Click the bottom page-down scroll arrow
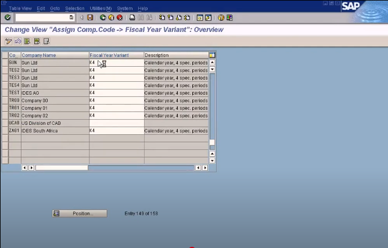This screenshot has height=248, width=388. coord(212,161)
